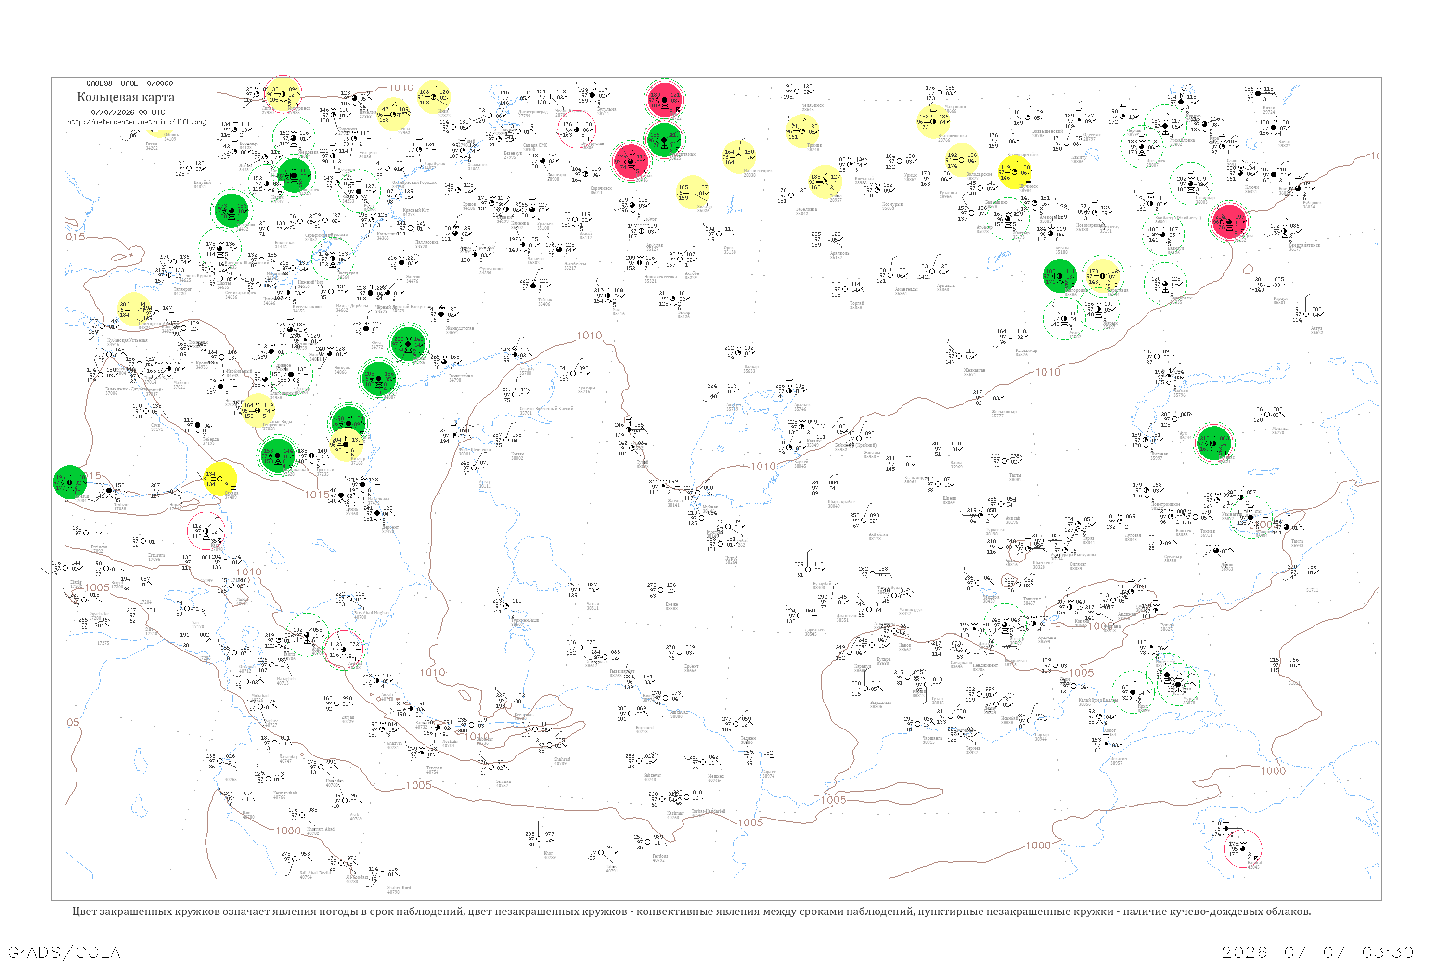Screen dimensions: 1444x963
Task: Select the station label "Аркалык 35363"
Action: point(946,287)
